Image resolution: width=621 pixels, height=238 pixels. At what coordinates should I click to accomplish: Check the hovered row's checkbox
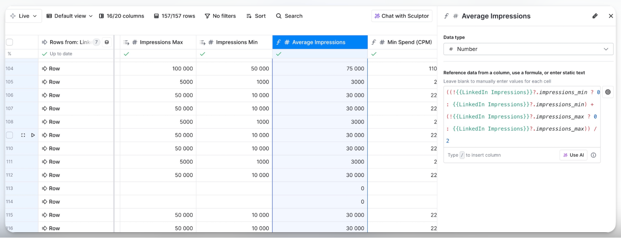10,135
